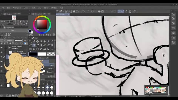This screenshot has height=100, width=178.
Task: Toggle visibility of Folder 3
Action: [x=1, y=47]
